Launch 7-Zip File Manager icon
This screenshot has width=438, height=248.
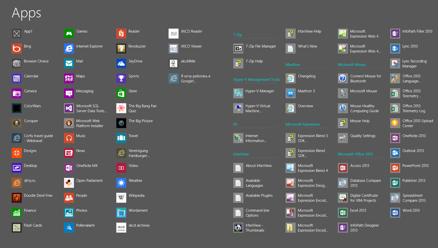coord(238,49)
